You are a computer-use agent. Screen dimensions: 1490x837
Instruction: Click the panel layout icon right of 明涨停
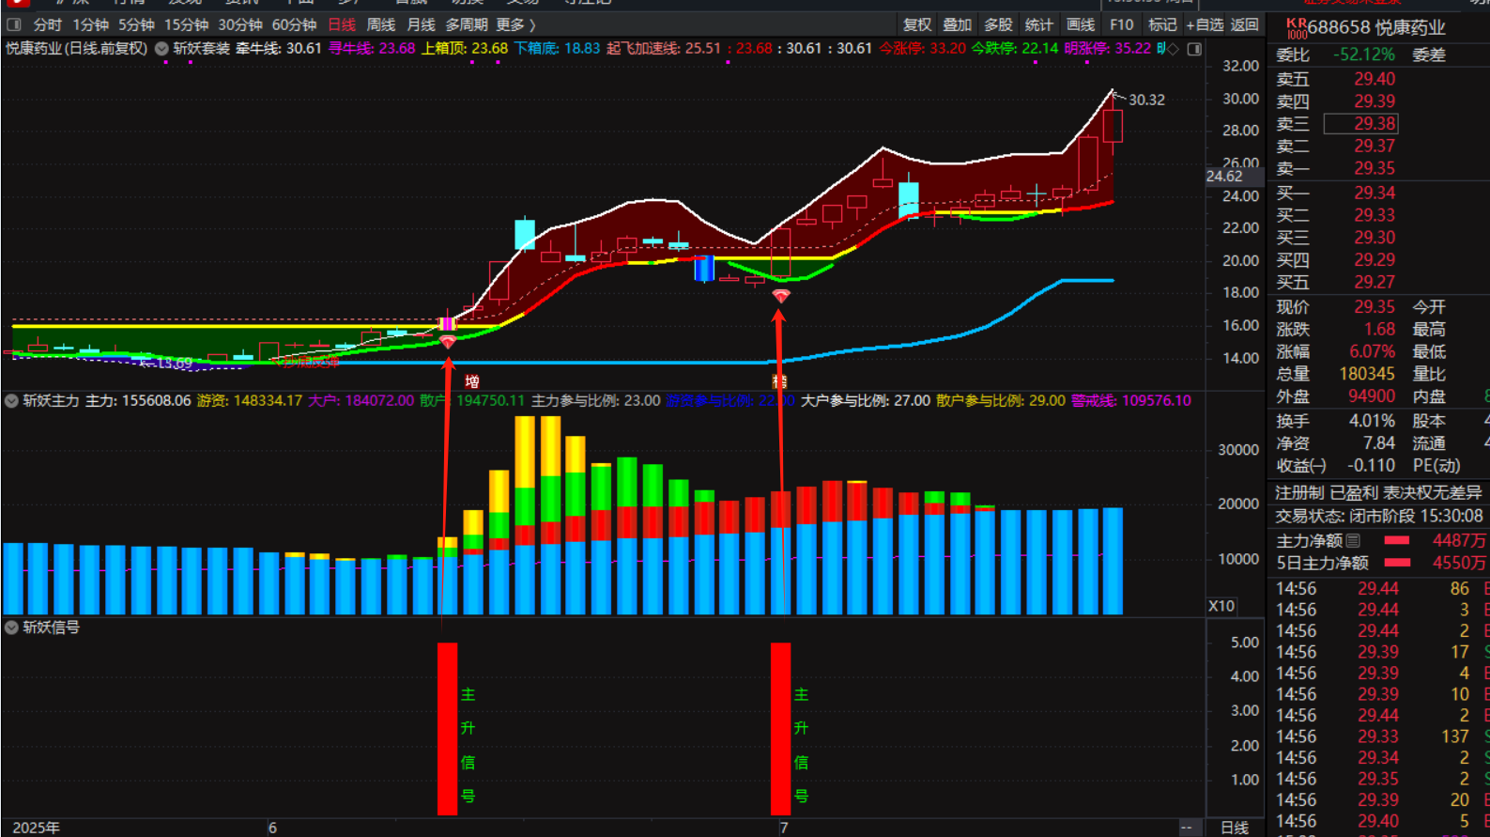1194,49
